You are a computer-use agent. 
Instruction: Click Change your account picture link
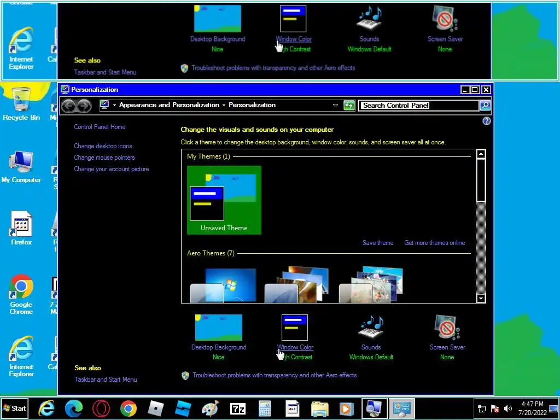112,169
